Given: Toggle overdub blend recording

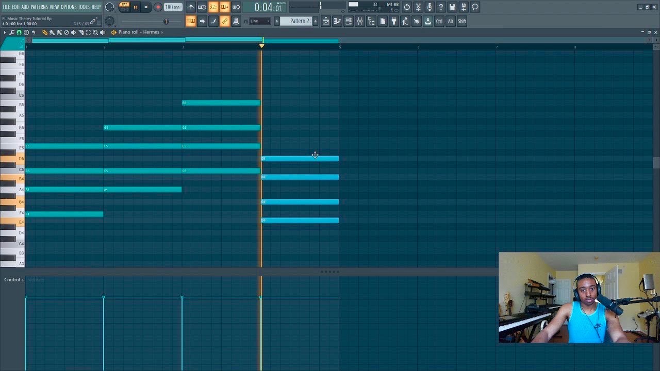Looking at the screenshot, I should pyautogui.click(x=225, y=7).
